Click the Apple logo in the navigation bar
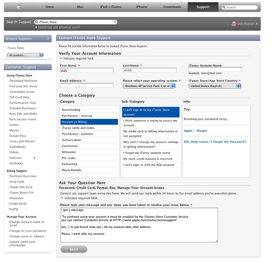The image size is (272, 262). pyautogui.click(x=19, y=7)
